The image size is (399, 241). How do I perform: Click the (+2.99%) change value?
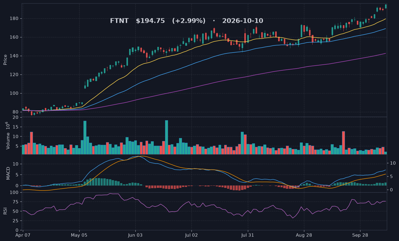point(189,21)
